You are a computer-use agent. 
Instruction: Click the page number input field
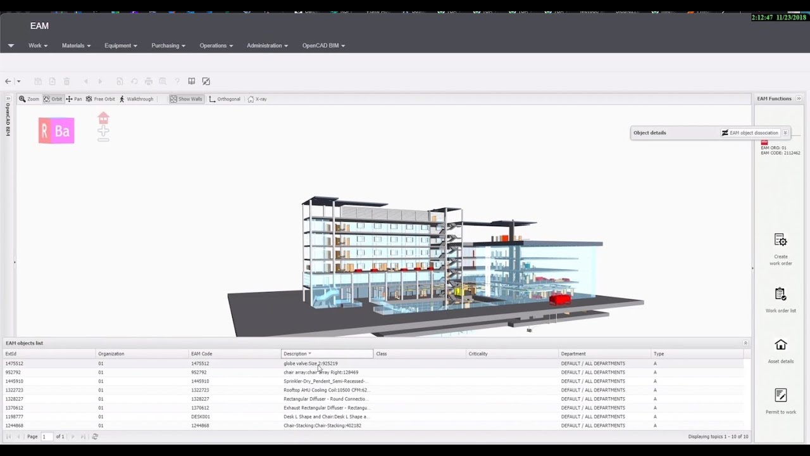click(47, 437)
